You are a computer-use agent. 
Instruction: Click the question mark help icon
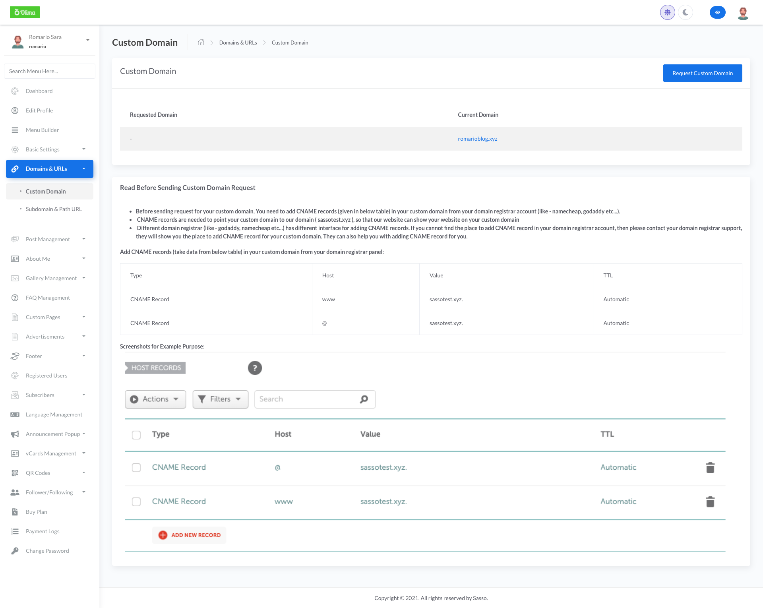(255, 368)
